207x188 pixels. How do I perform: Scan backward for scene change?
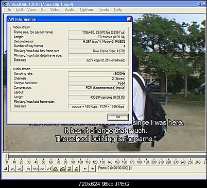click(x=70, y=168)
